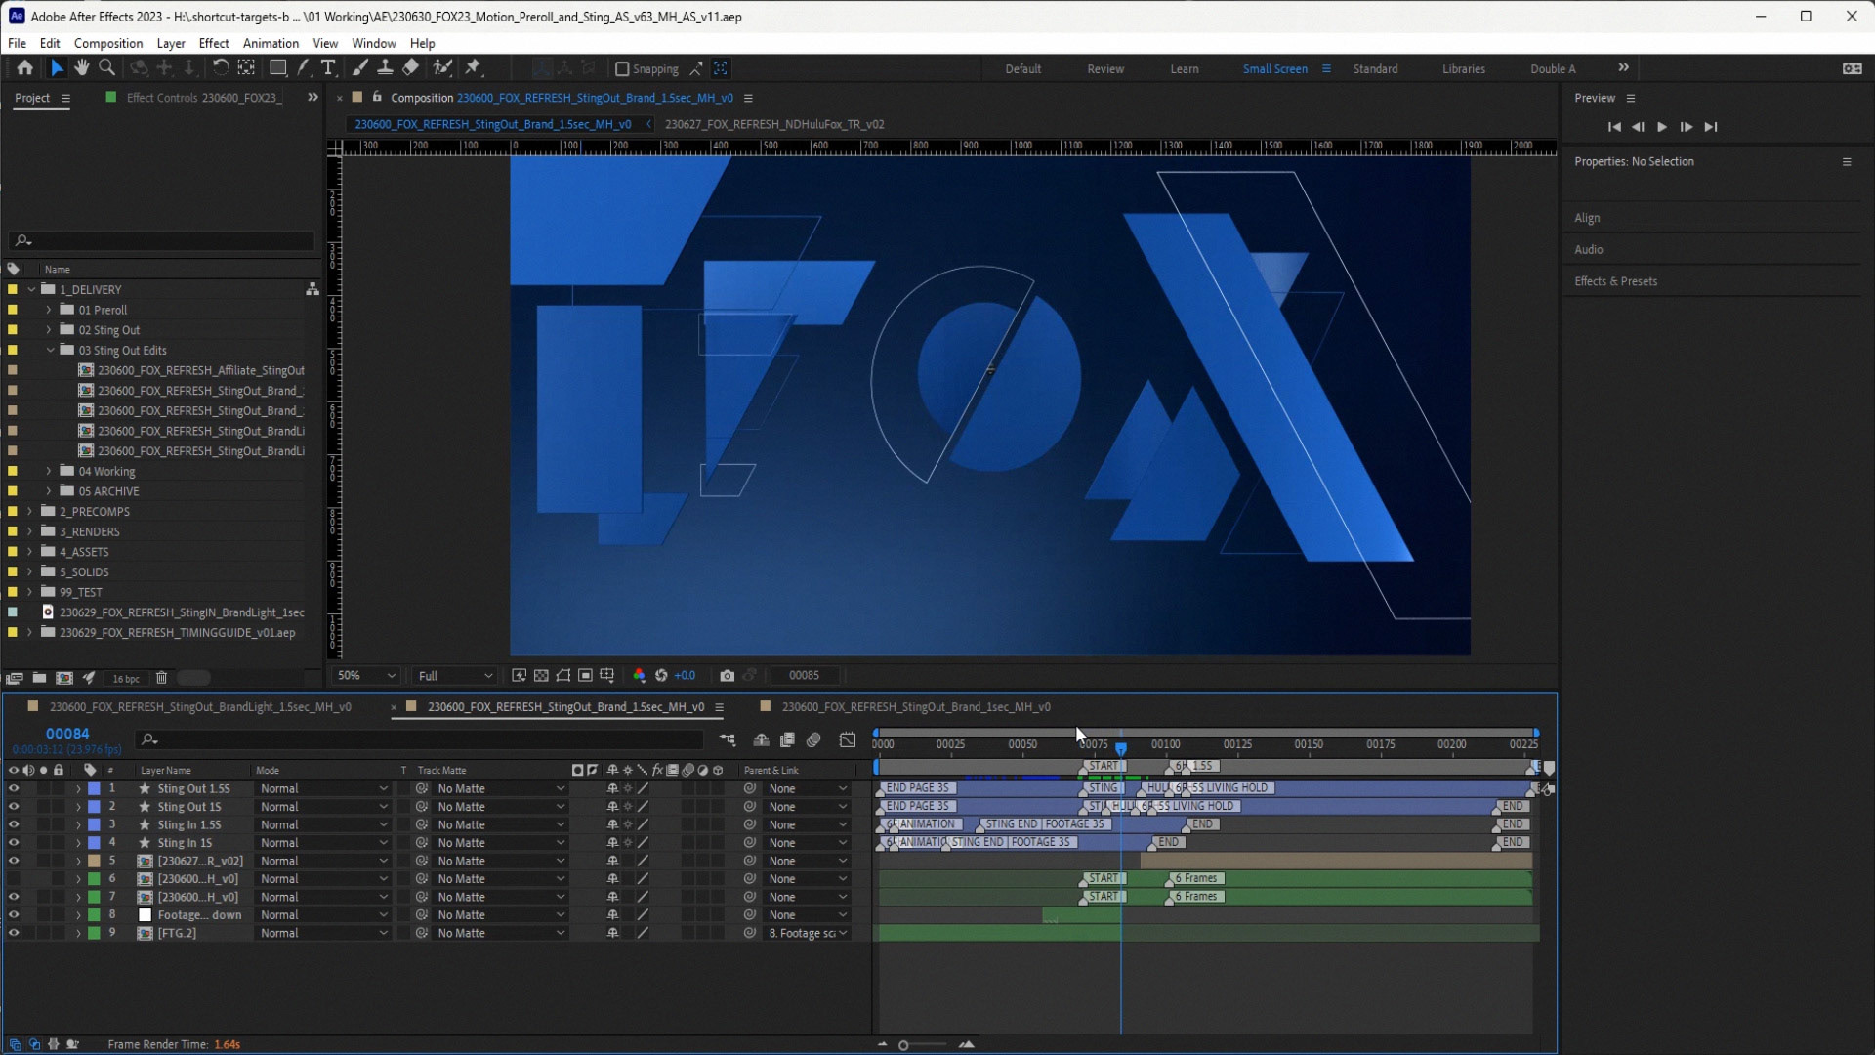Screen dimensions: 1875x1055
Task: Select the Type tool
Action: [x=328, y=67]
